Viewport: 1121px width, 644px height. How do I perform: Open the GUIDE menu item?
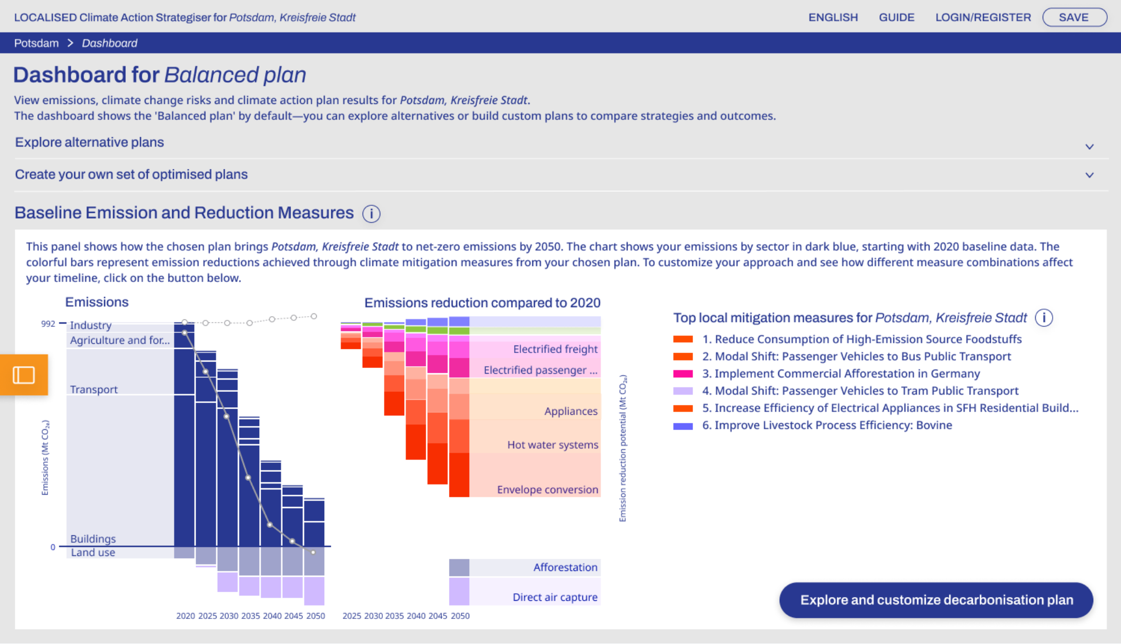point(896,18)
